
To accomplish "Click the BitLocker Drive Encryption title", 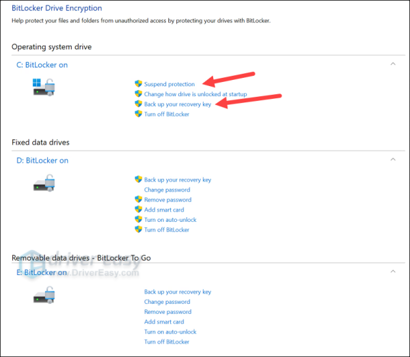I will 57,8.
